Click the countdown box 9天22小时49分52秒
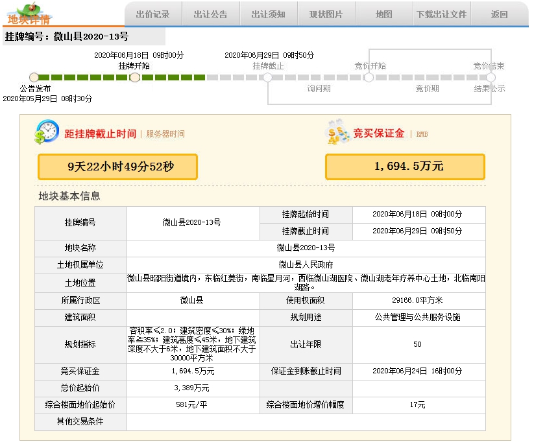This screenshot has height=444, width=534. [x=118, y=167]
